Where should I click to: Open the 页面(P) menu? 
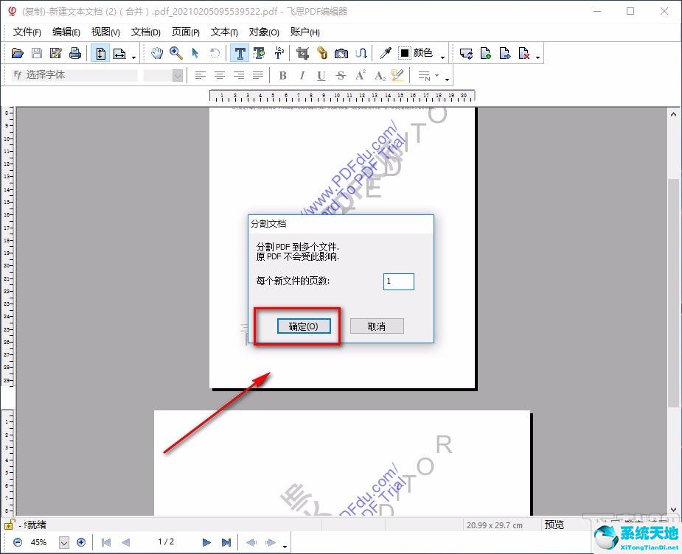[x=185, y=32]
